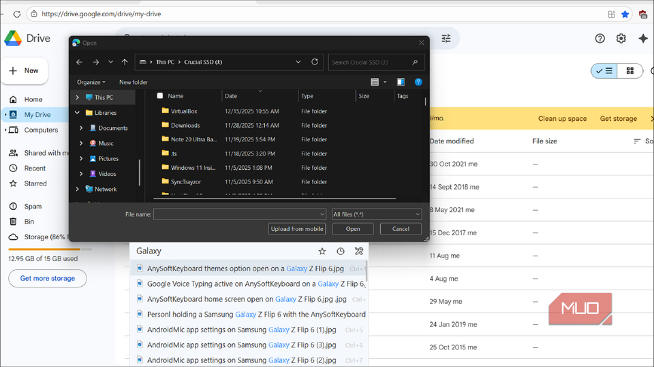Viewport: 654px width, 367px height.
Task: Reload the browser page
Action: coord(16,14)
